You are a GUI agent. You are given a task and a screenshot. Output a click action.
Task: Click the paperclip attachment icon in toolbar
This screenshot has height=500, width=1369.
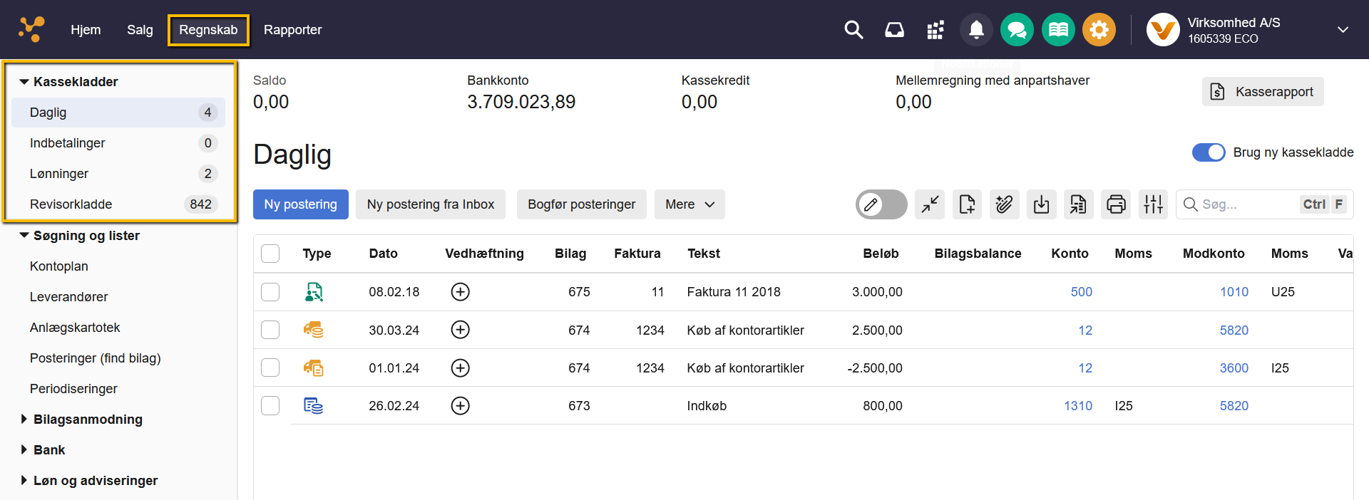pyautogui.click(x=1005, y=205)
